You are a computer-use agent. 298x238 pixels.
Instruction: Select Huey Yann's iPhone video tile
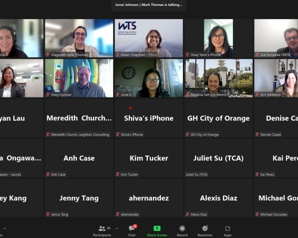[x=219, y=38]
